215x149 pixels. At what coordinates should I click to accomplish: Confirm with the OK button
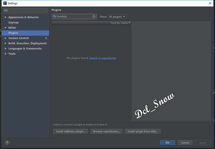(x=168, y=143)
